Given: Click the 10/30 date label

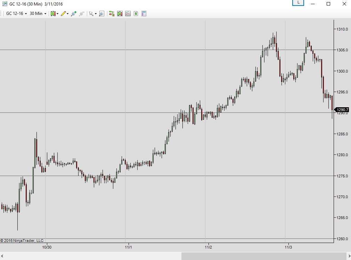Looking at the screenshot, I should 47,247.
